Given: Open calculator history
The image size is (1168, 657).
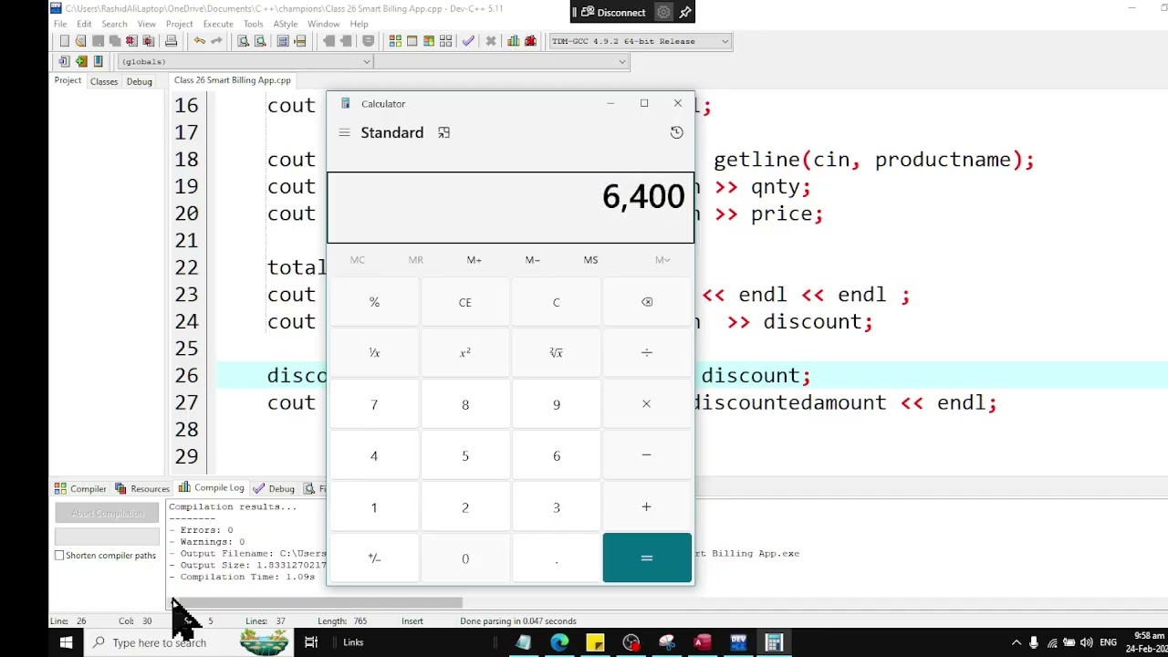Looking at the screenshot, I should [676, 132].
